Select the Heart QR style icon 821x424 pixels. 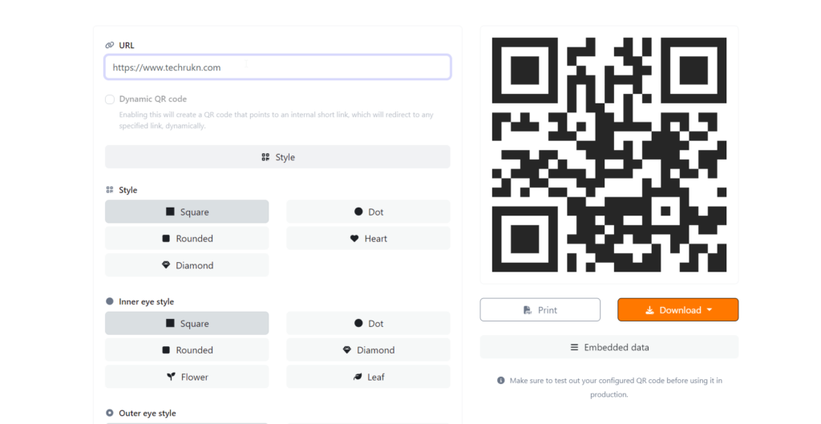pyautogui.click(x=354, y=239)
